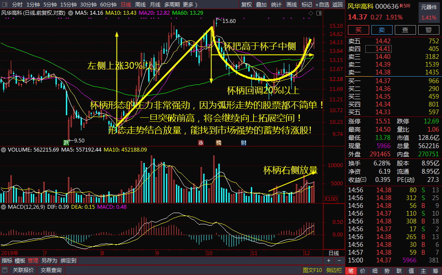
Task: Switch to the 周线 weekly chart period
Action: coord(140,4)
